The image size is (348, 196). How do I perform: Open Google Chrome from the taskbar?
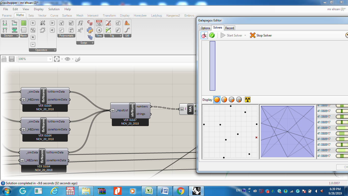click(x=180, y=191)
